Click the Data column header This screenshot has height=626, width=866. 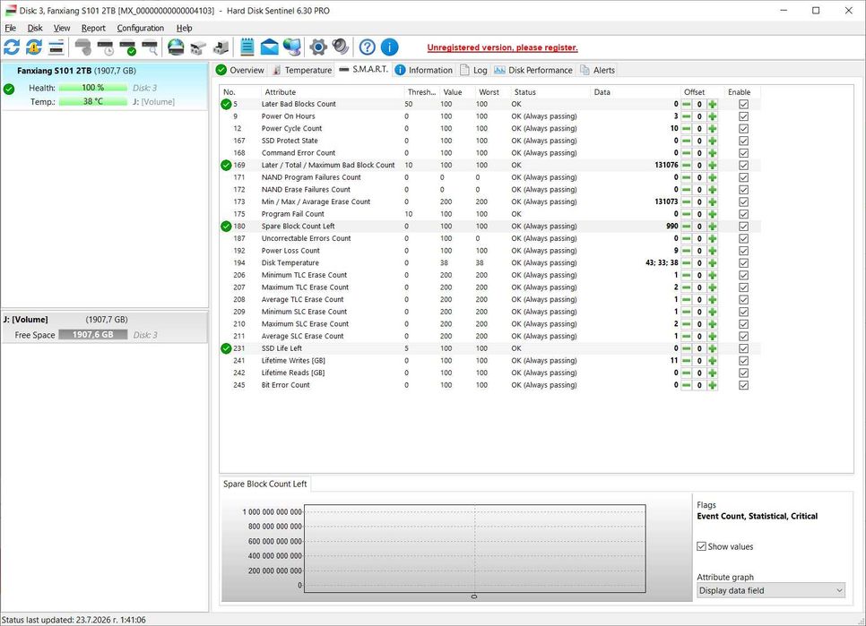click(635, 92)
